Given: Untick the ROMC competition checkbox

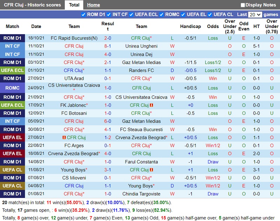Looking at the screenshot, I should (x=161, y=15).
